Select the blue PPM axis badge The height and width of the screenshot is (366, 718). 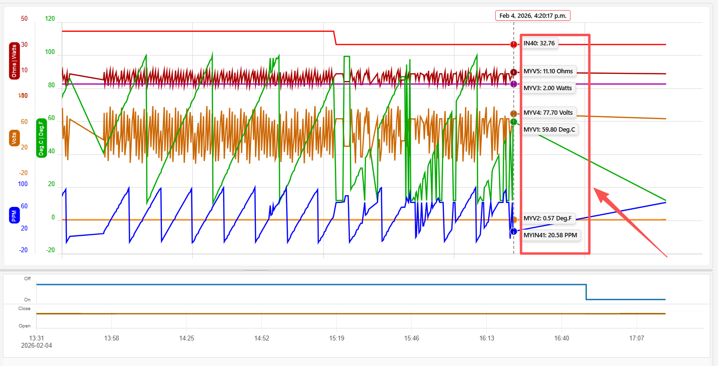click(14, 215)
